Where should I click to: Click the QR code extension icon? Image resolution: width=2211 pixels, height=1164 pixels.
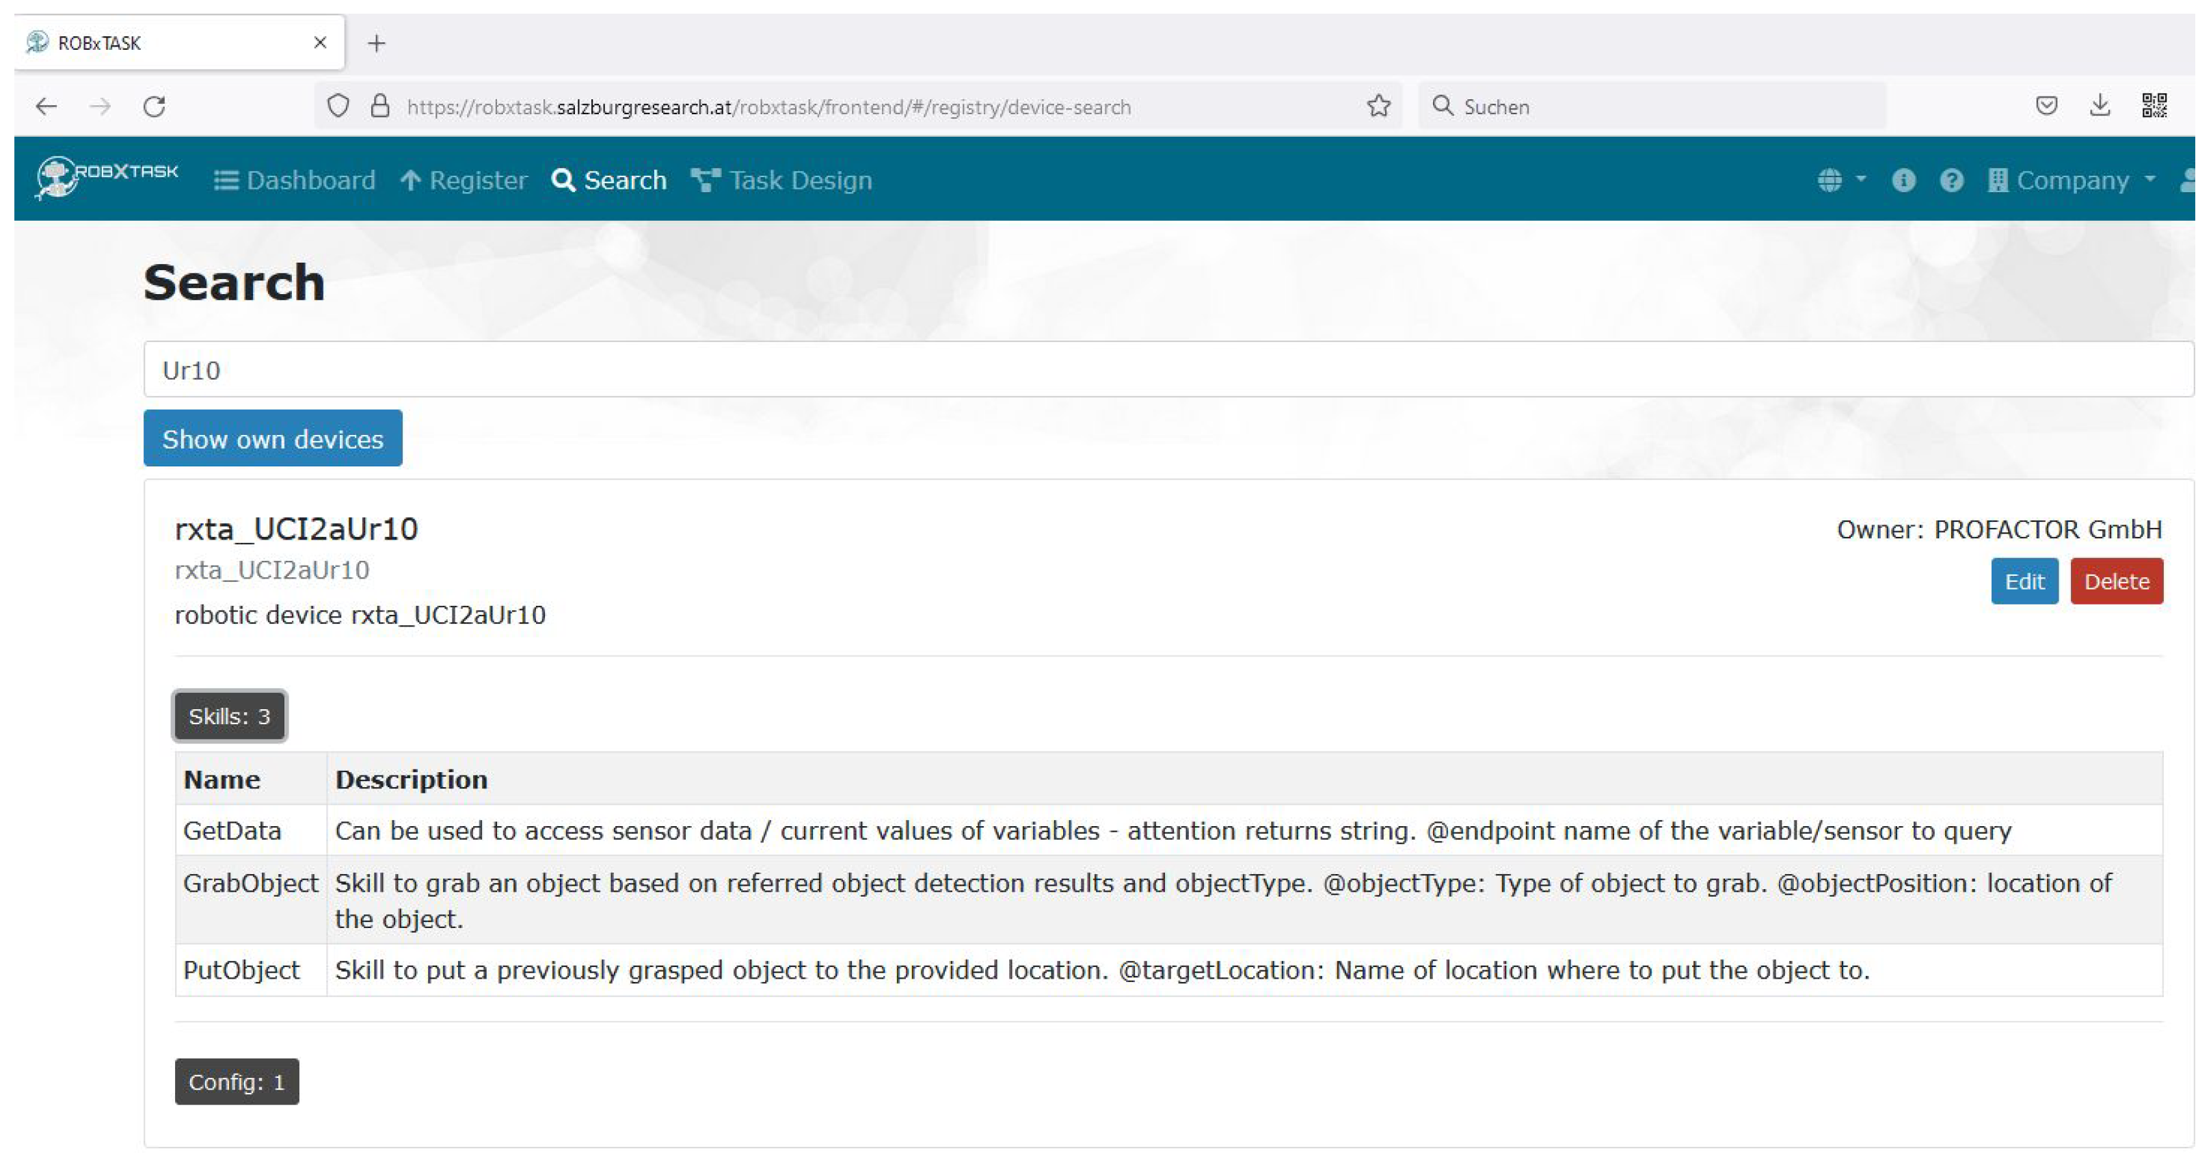(2154, 105)
